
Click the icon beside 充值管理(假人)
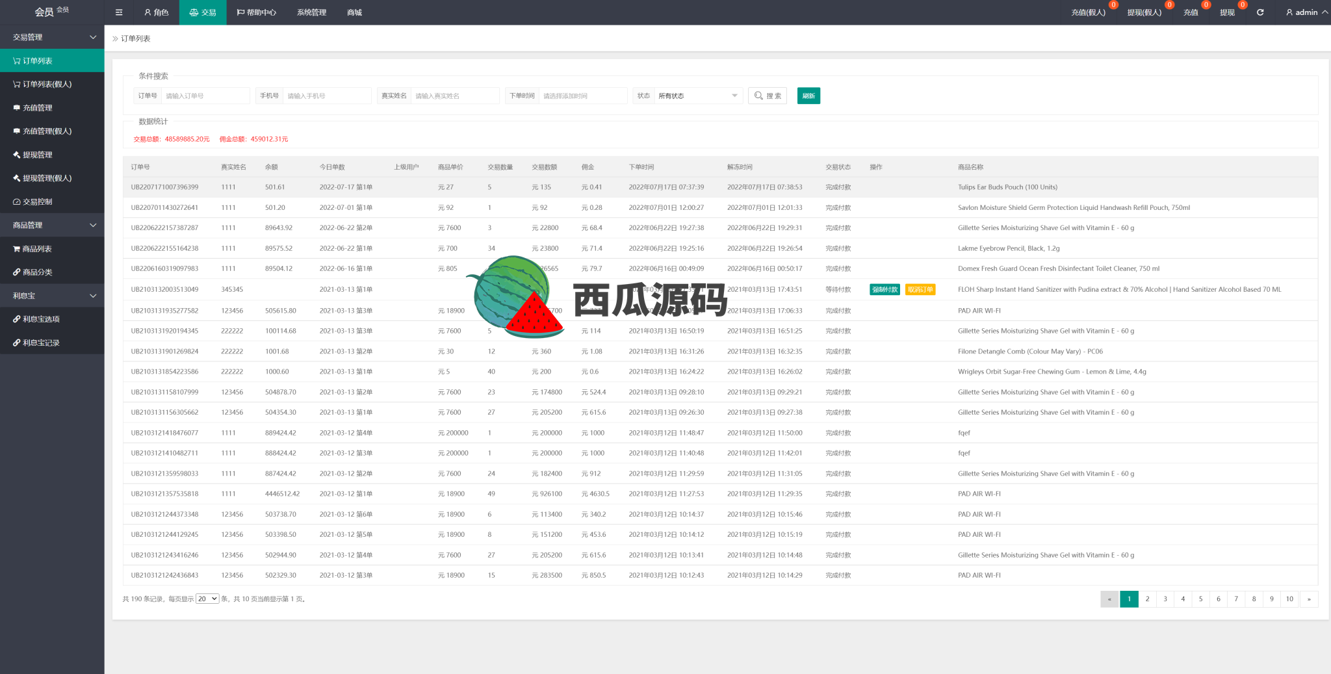click(17, 131)
